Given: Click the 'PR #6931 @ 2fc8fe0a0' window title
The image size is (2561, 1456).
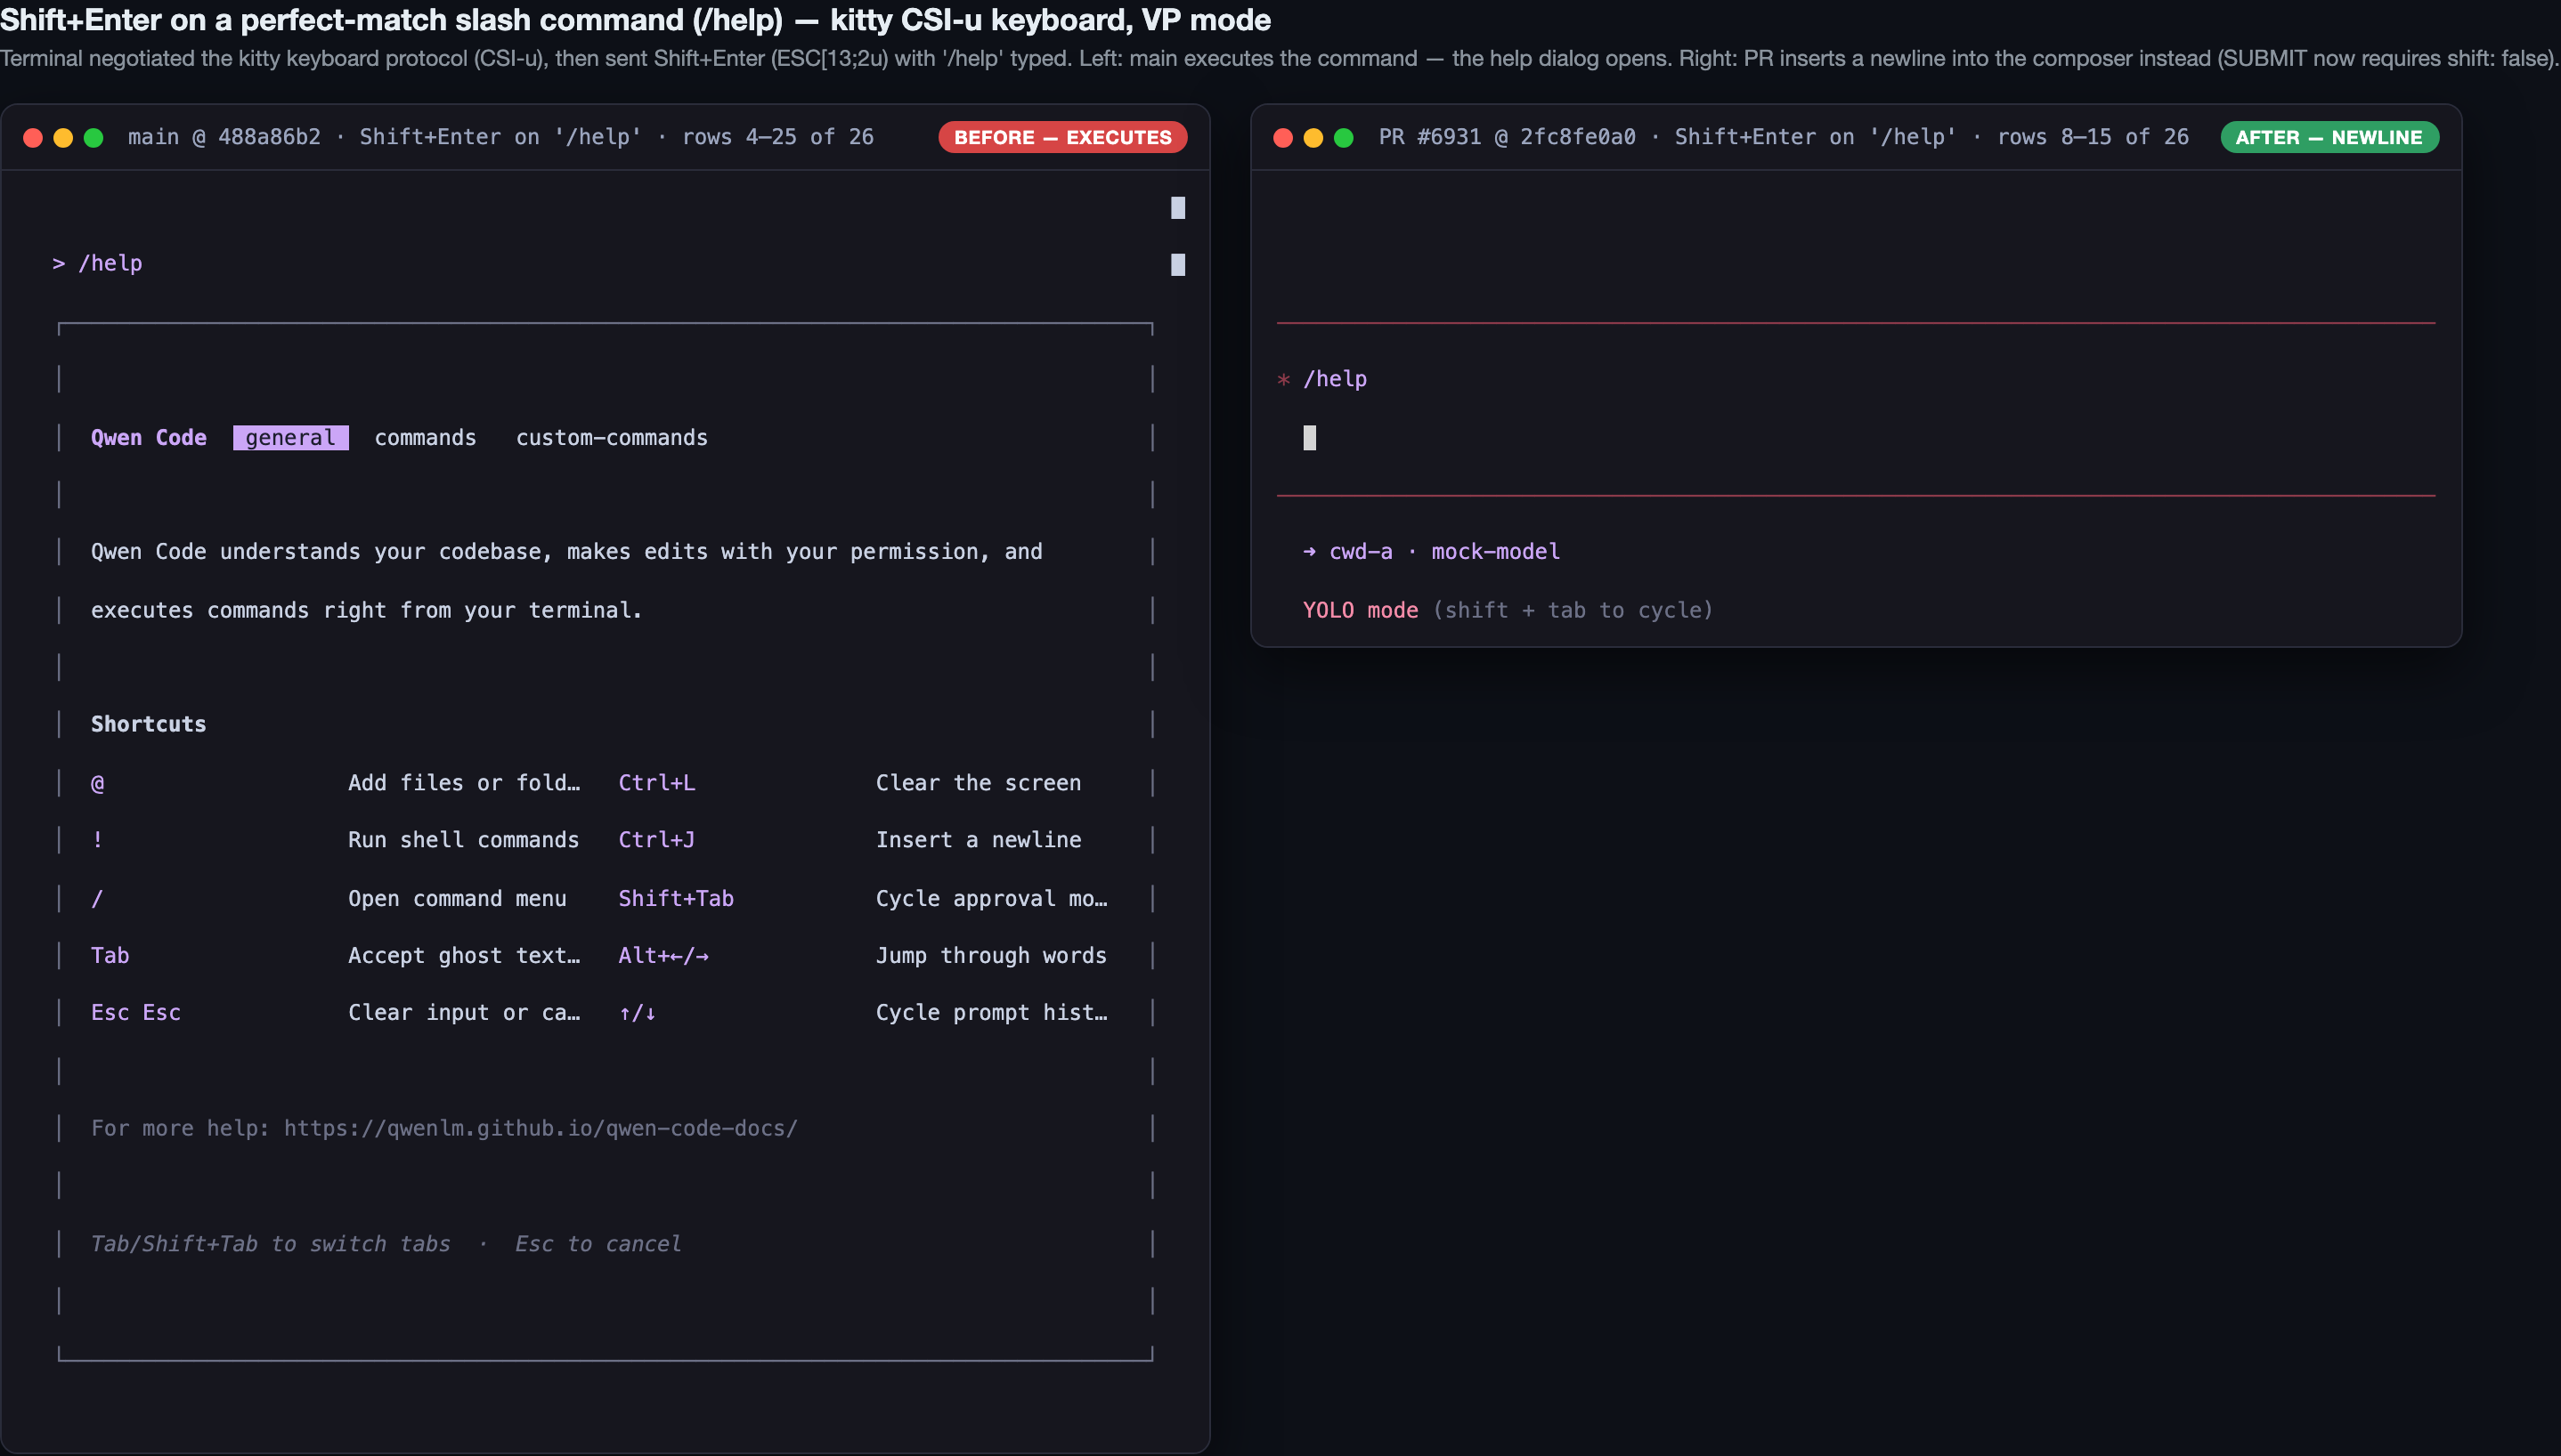Looking at the screenshot, I should [1508, 137].
